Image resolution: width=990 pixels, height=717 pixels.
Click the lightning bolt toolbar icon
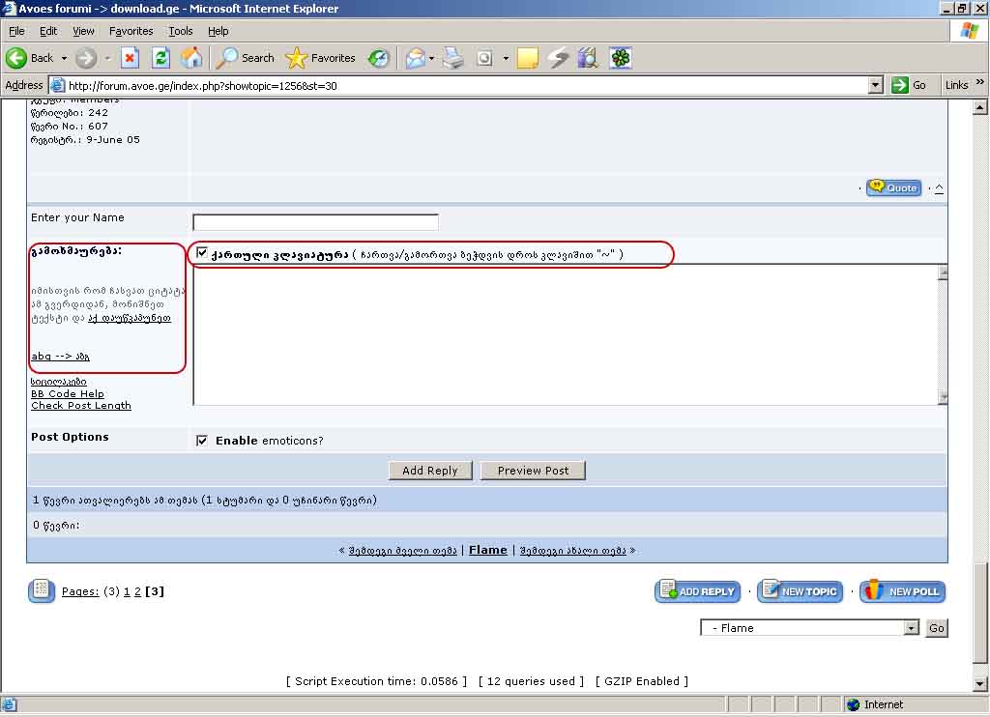(558, 58)
